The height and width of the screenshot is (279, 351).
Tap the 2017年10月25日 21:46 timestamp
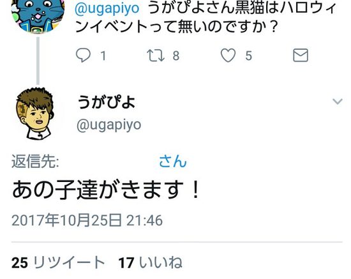(x=87, y=220)
